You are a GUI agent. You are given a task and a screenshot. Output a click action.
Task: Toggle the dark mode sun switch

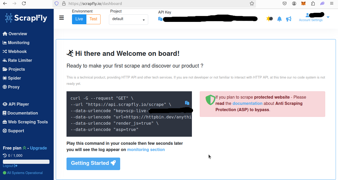coord(269,19)
